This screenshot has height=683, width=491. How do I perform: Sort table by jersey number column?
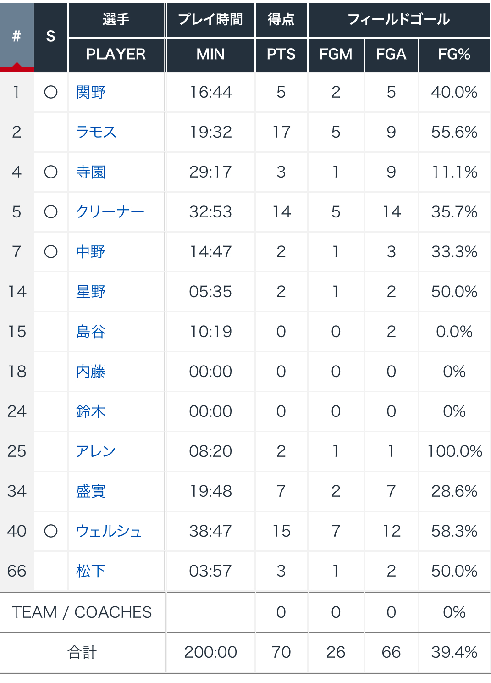pos(17,36)
